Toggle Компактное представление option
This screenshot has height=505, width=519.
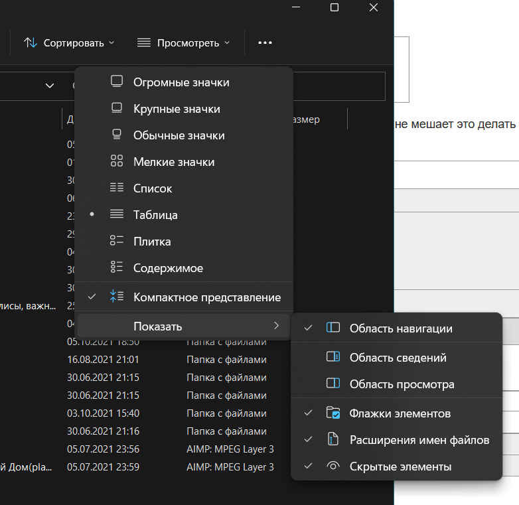coord(184,297)
